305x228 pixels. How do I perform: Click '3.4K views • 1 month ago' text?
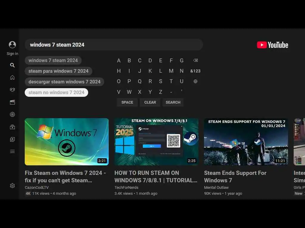pos(136,194)
